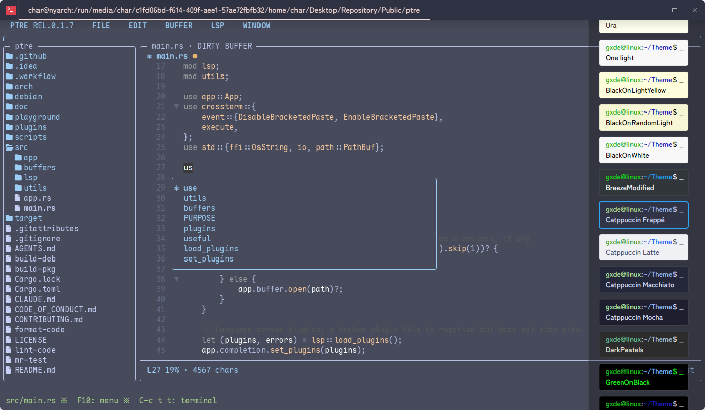Collapse the fold arrow at line 21

click(176, 107)
